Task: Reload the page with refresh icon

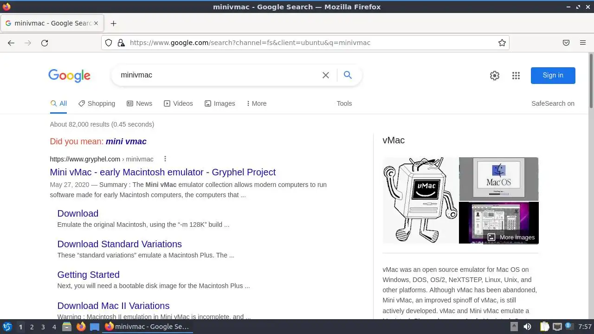Action: [45, 43]
